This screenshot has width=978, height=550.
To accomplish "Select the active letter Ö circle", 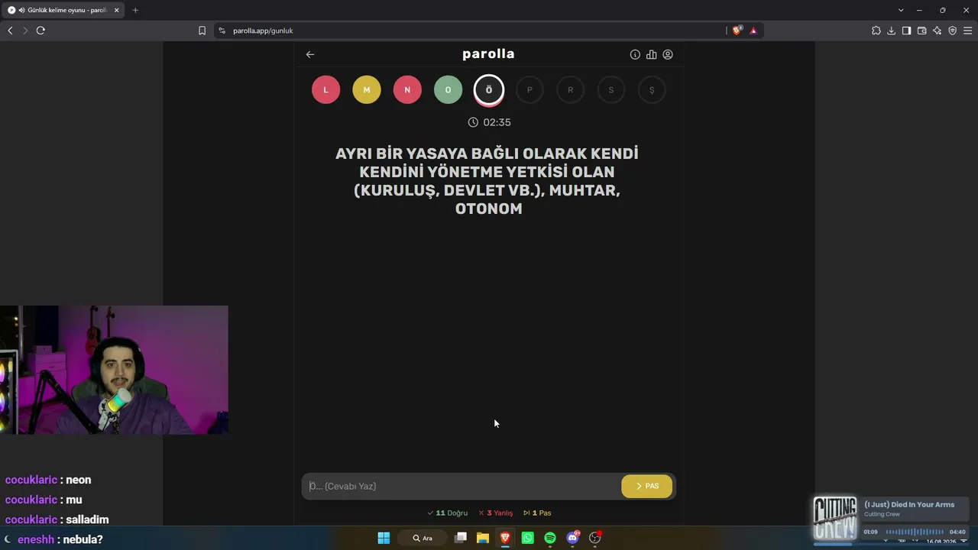I will tap(489, 90).
